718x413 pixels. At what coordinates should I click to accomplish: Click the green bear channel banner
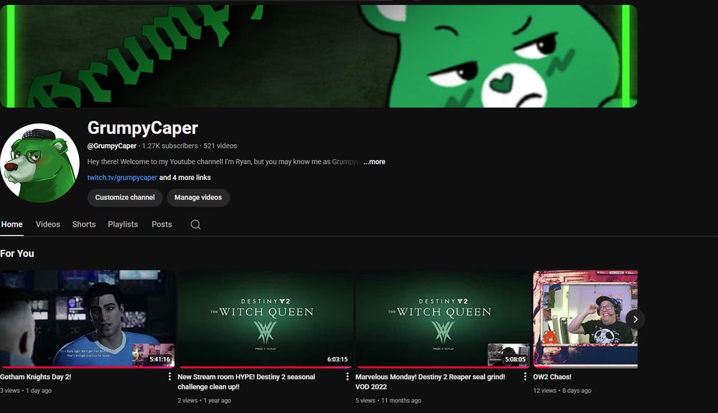(x=319, y=56)
